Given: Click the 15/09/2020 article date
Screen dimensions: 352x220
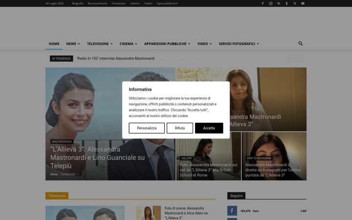Looking at the screenshot, I should point(68,174).
